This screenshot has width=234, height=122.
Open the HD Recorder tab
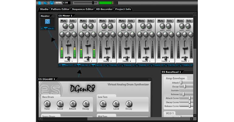(105, 9)
